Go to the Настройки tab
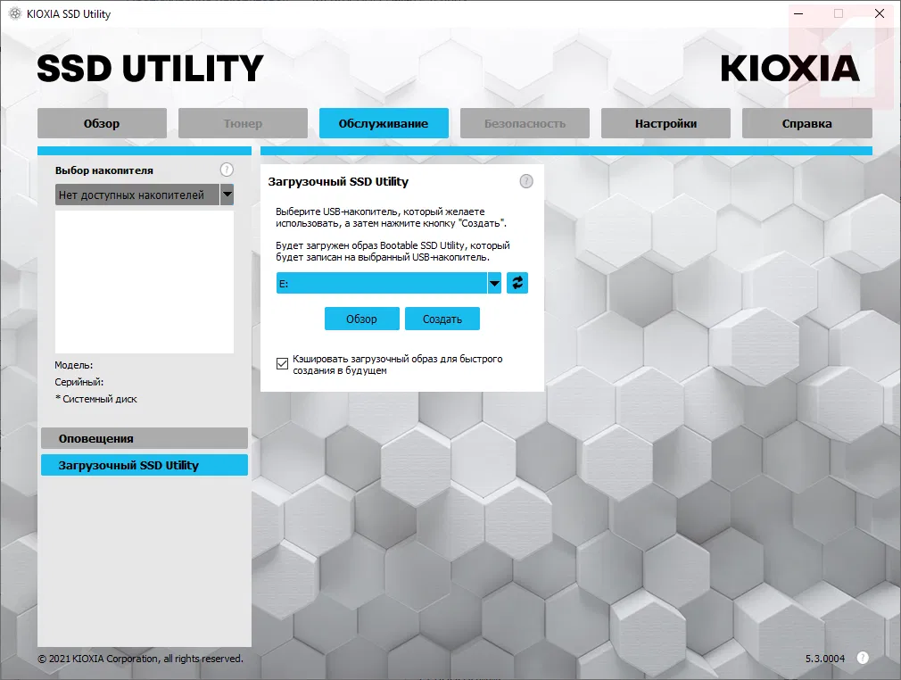This screenshot has height=680, width=901. tap(666, 123)
